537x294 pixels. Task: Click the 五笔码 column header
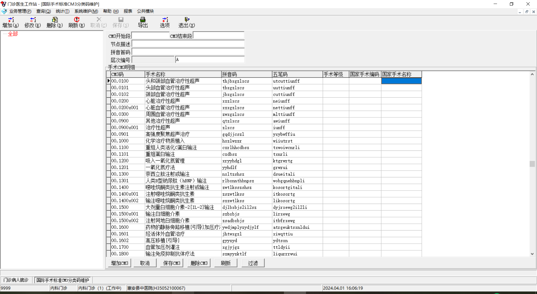point(297,74)
